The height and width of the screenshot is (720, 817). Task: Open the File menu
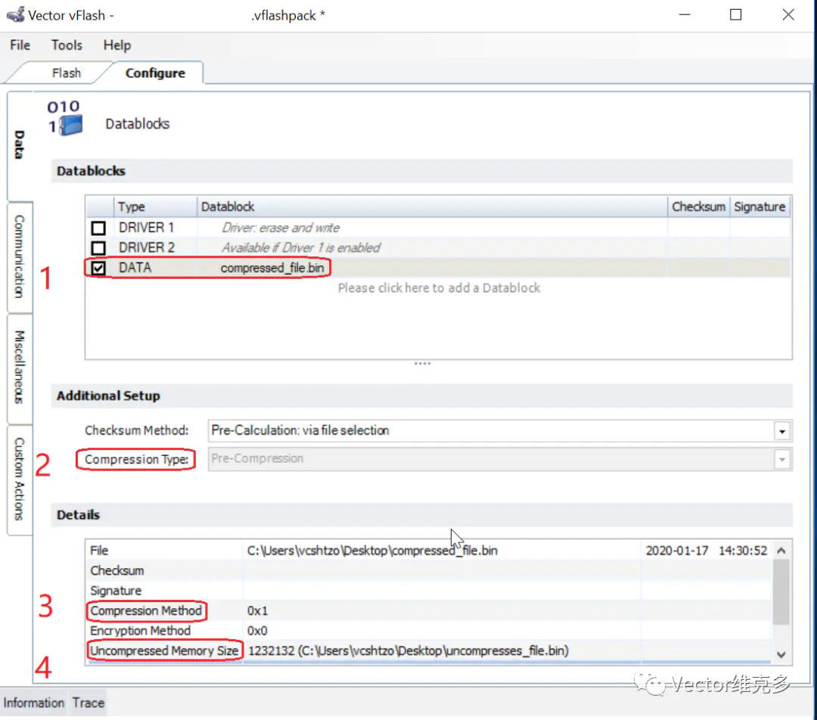(x=20, y=45)
